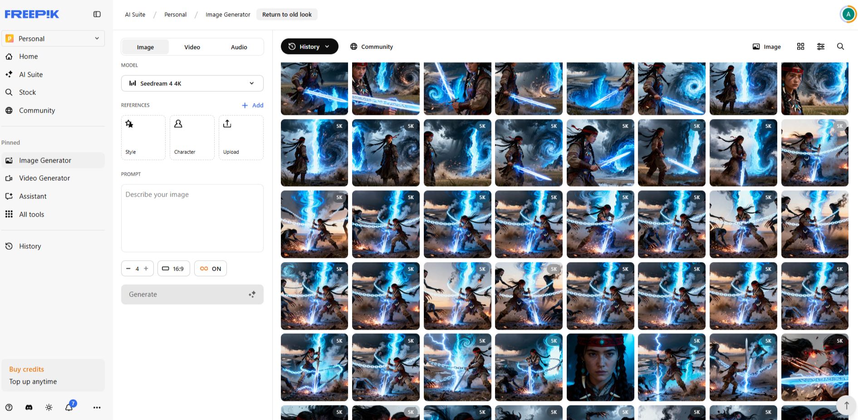Search the history gallery
The width and height of the screenshot is (858, 420).
841,46
